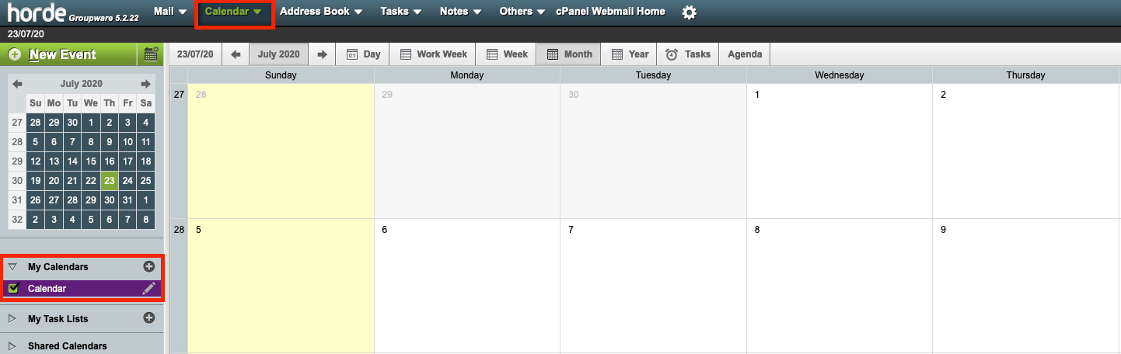Screen dimensions: 1121x354
Task: Open the settings gear icon
Action: [689, 12]
